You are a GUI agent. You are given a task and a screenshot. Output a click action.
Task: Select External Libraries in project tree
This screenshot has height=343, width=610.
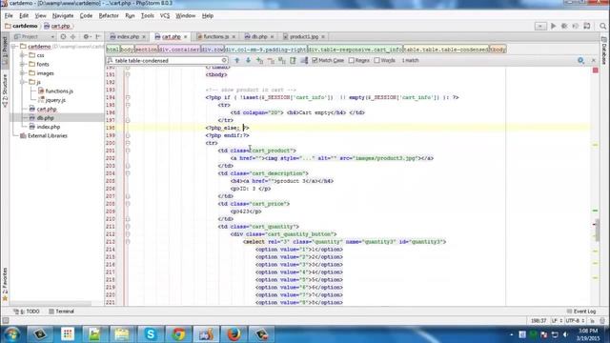(48, 135)
